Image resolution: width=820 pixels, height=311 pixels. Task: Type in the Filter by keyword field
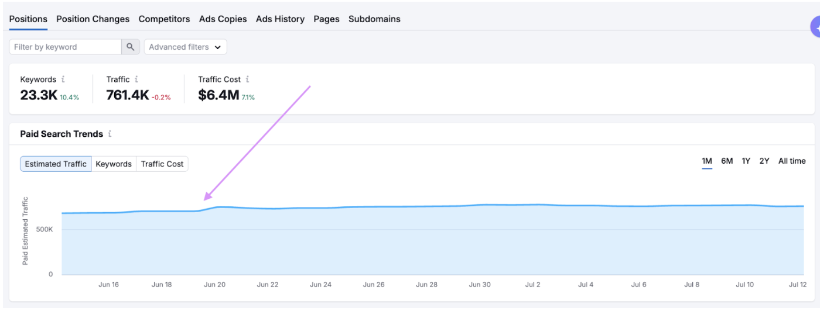tap(65, 47)
